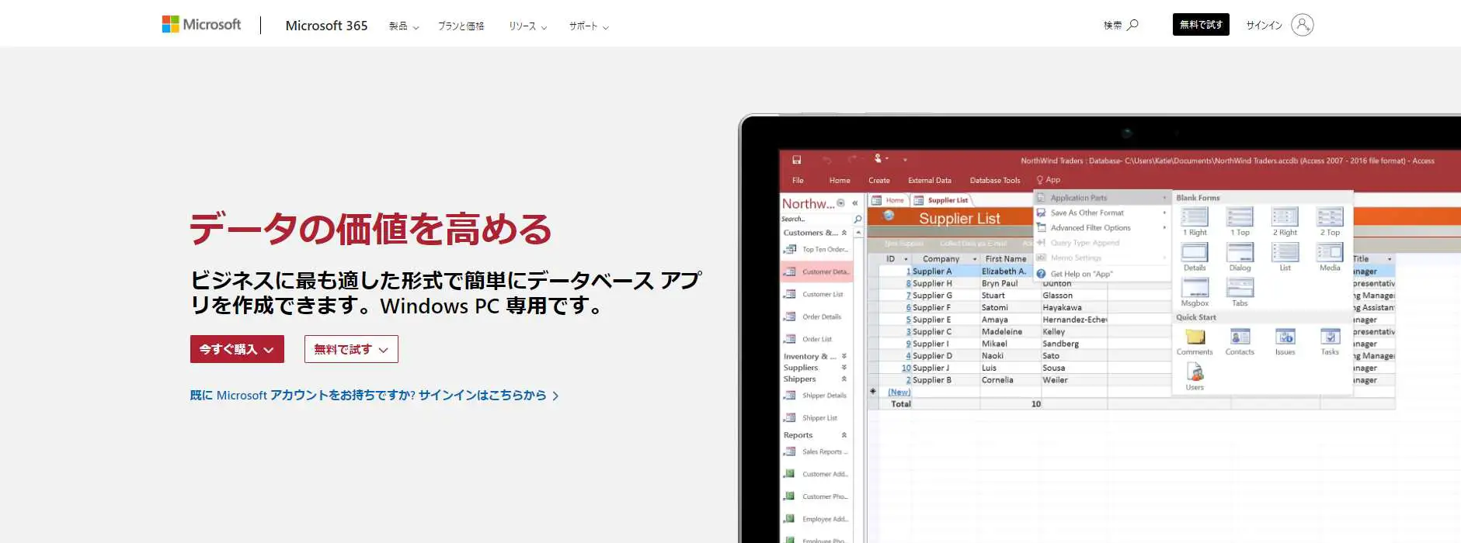
Task: Select the Customer Deta.. navigation item
Action: (816, 271)
